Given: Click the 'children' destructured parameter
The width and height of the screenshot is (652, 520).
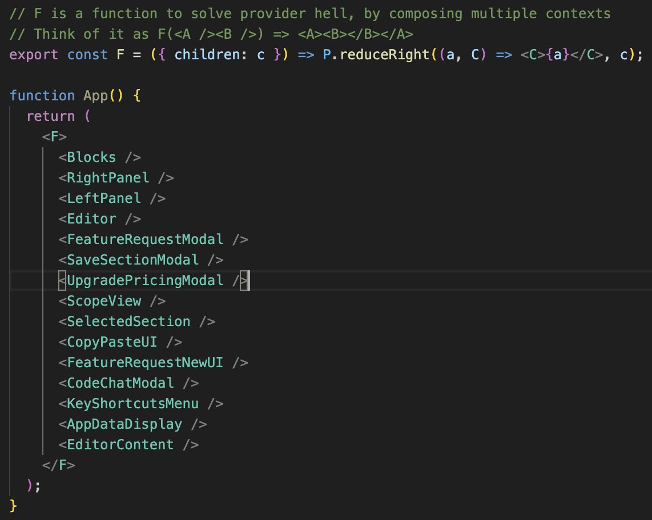Looking at the screenshot, I should coord(207,55).
